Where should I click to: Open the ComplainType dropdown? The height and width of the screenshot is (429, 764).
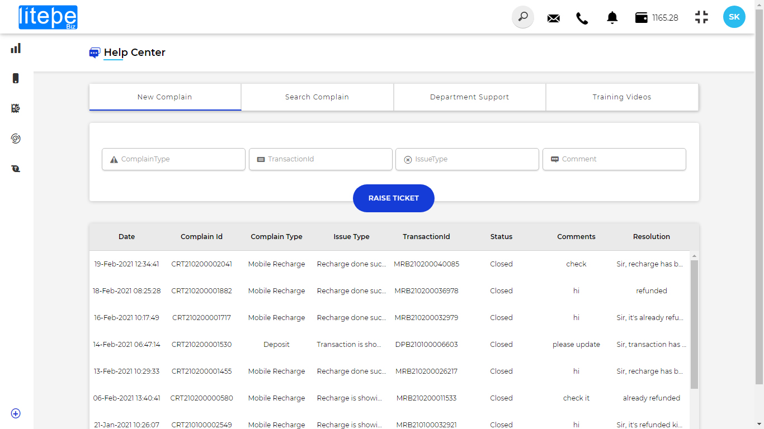(173, 159)
